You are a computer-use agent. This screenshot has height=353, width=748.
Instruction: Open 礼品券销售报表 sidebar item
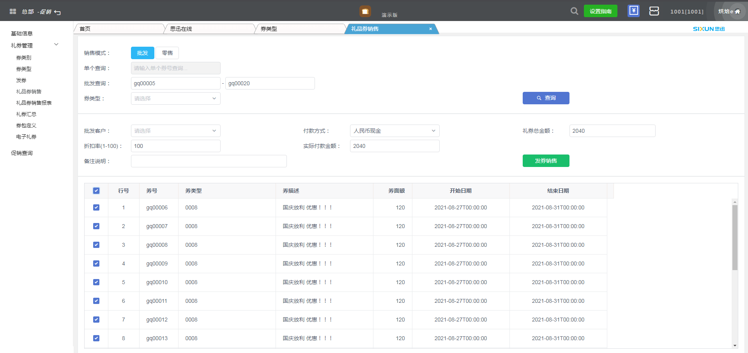pos(34,103)
